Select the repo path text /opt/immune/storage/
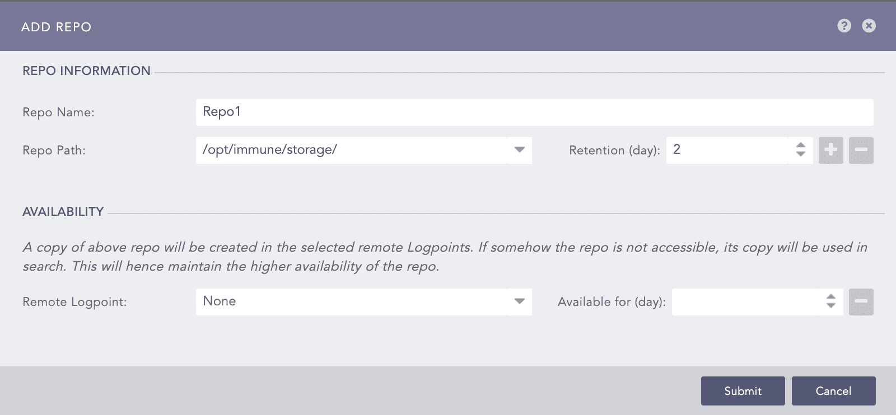896x415 pixels. pyautogui.click(x=269, y=149)
